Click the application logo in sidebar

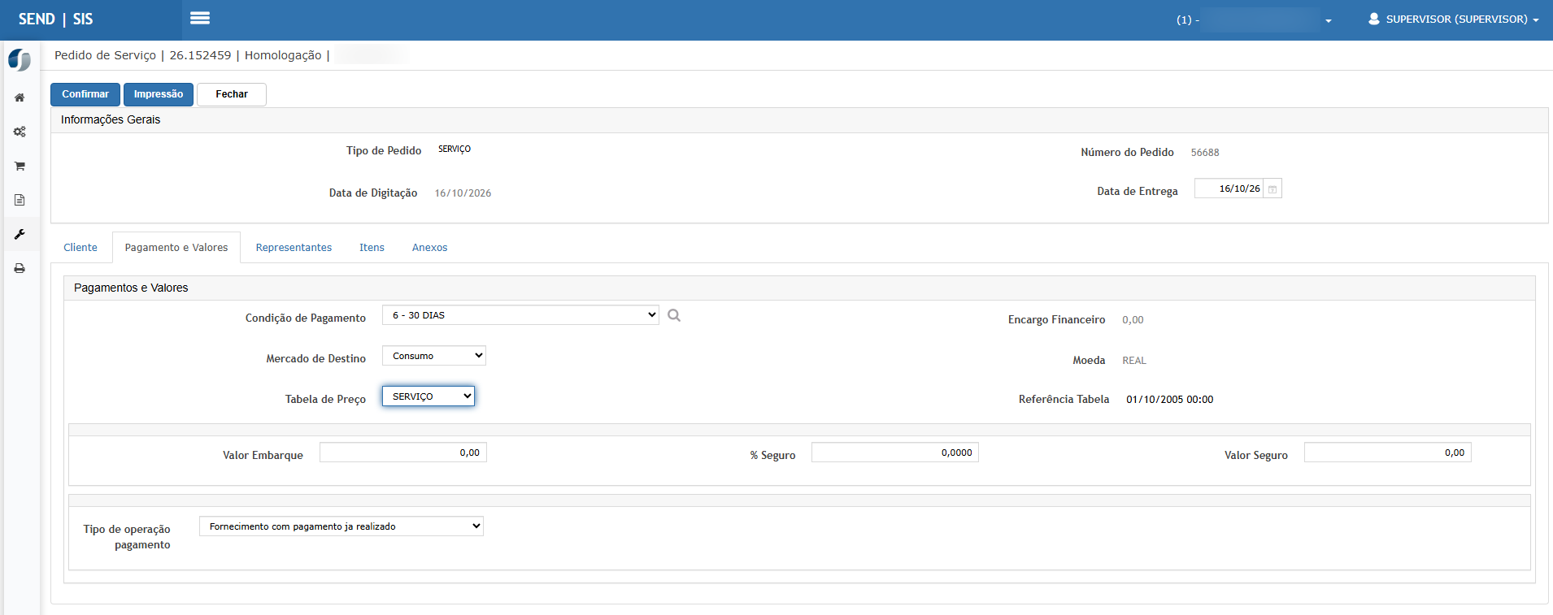[20, 60]
